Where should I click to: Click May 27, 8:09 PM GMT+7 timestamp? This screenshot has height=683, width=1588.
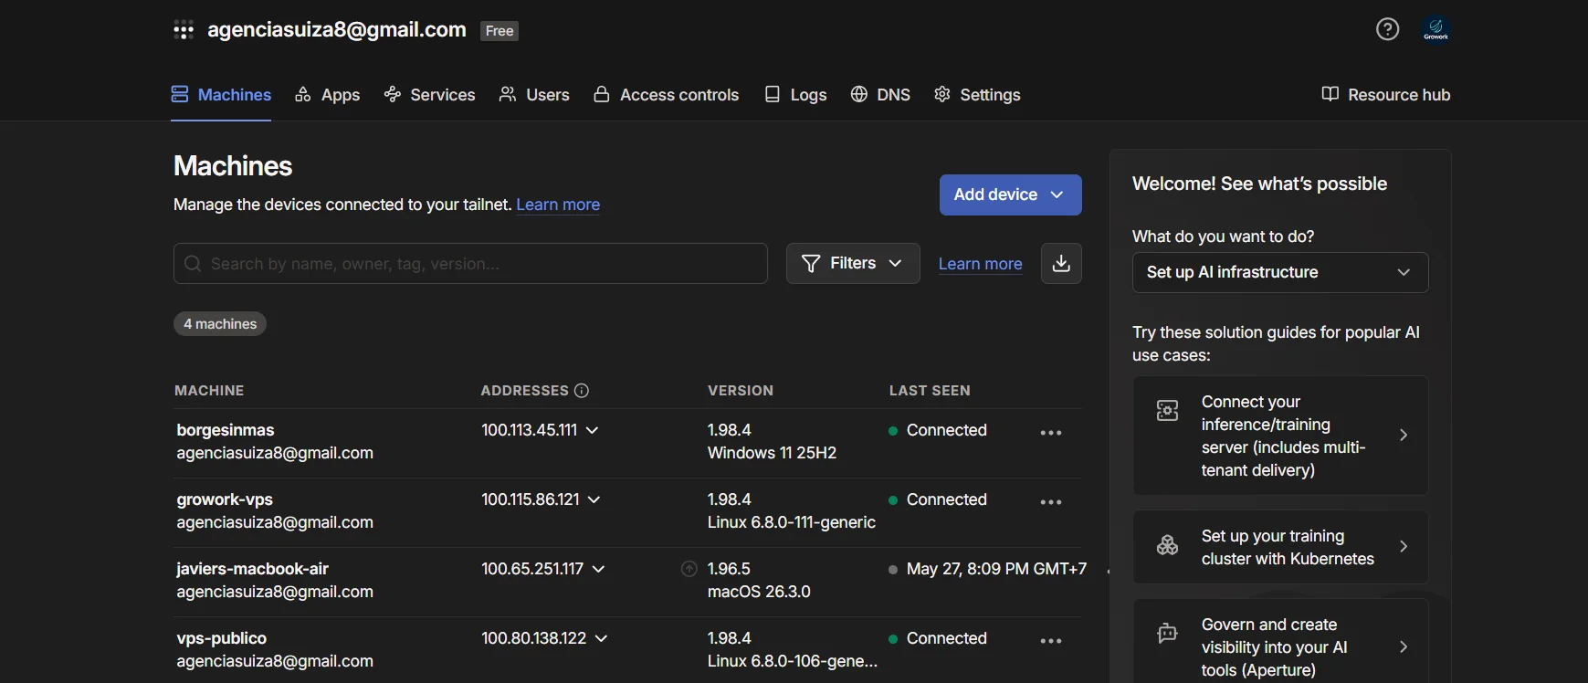(x=996, y=569)
